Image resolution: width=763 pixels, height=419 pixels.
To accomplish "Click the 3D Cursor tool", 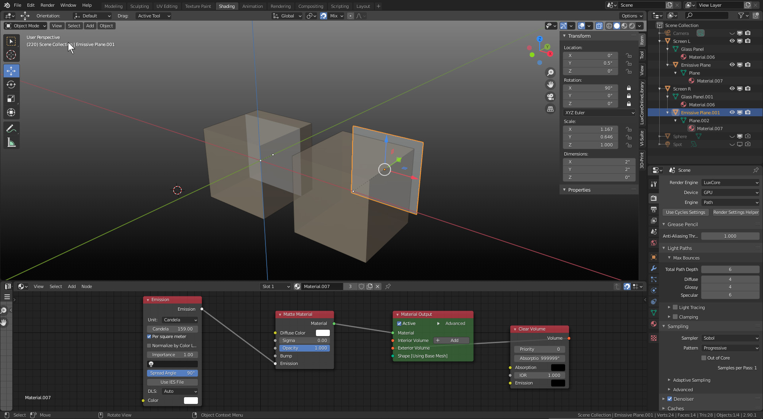I will [x=11, y=55].
